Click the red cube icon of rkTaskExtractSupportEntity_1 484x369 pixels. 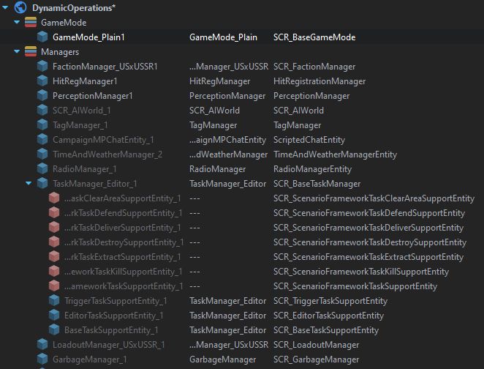(54, 257)
